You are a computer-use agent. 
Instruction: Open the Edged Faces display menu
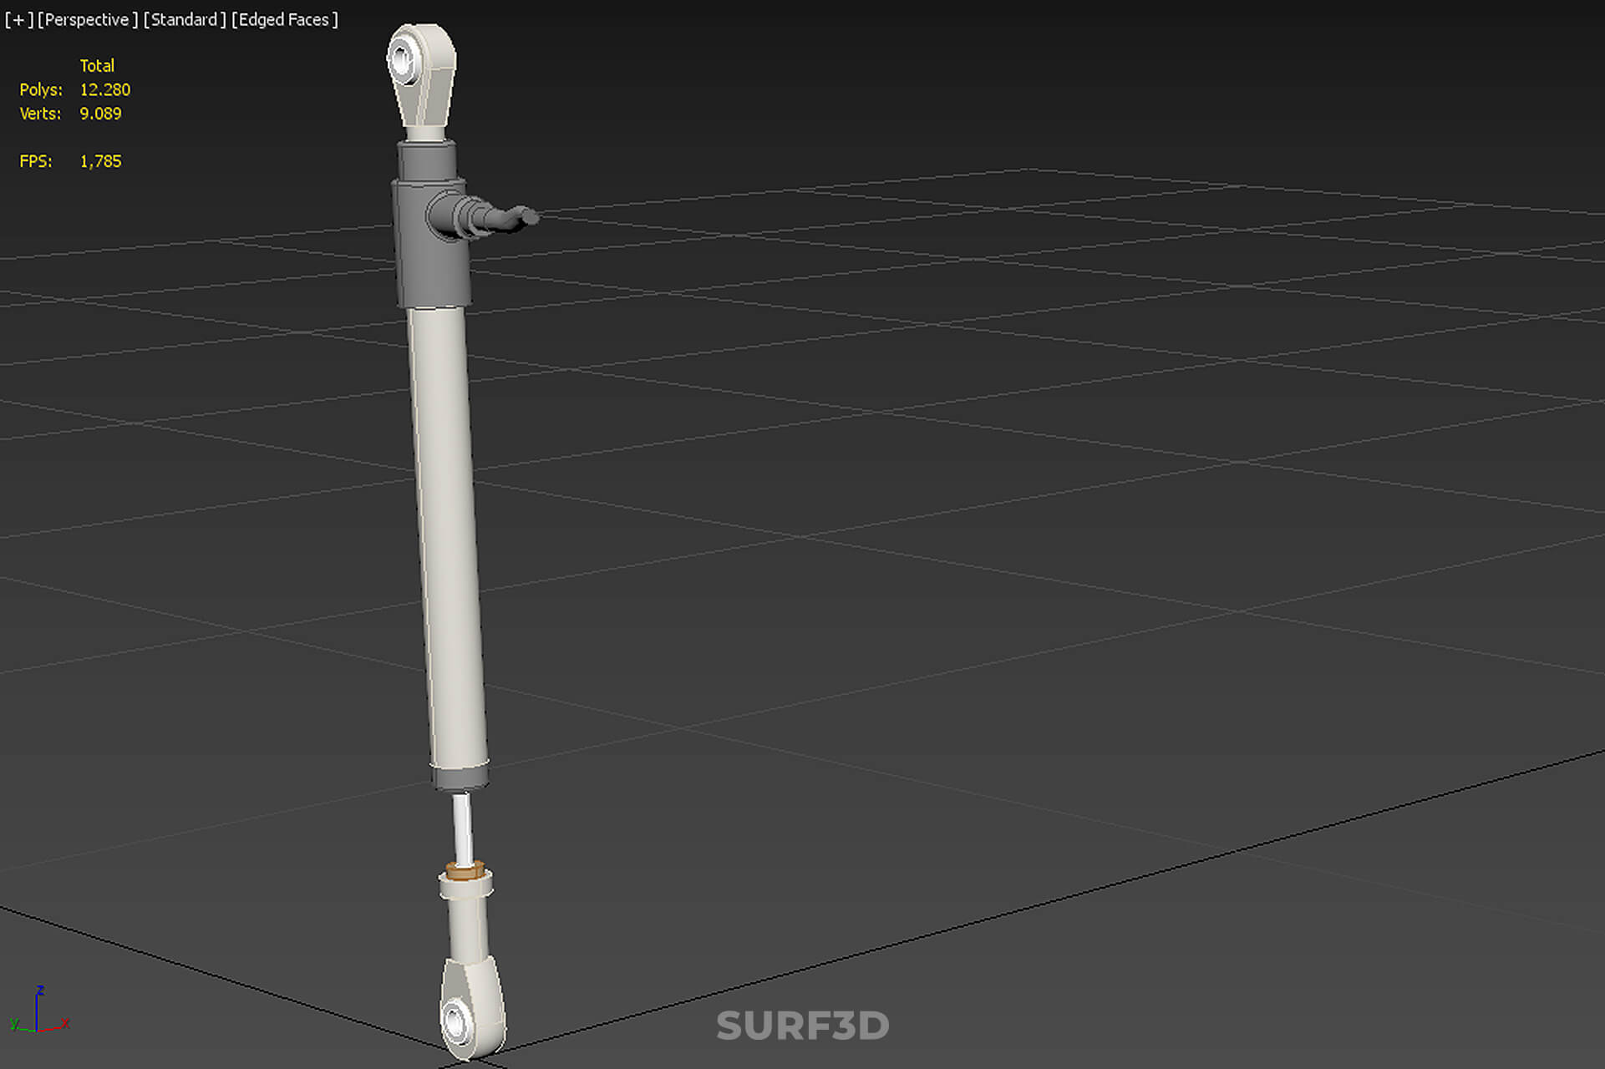285,19
